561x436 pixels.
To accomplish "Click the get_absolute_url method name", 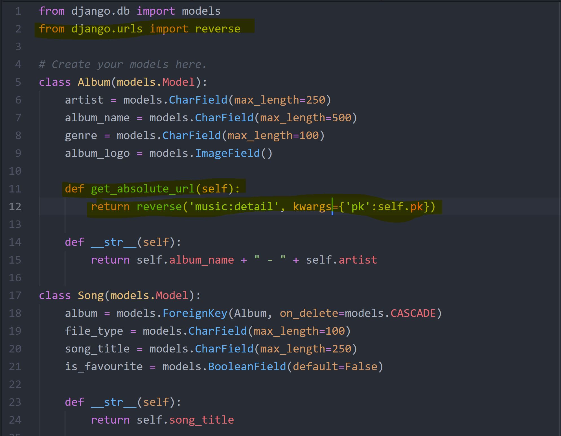I will [143, 189].
